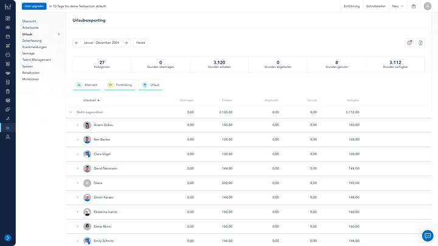Click the Jetzt upgraden button
This screenshot has width=438, height=246.
point(34,6)
